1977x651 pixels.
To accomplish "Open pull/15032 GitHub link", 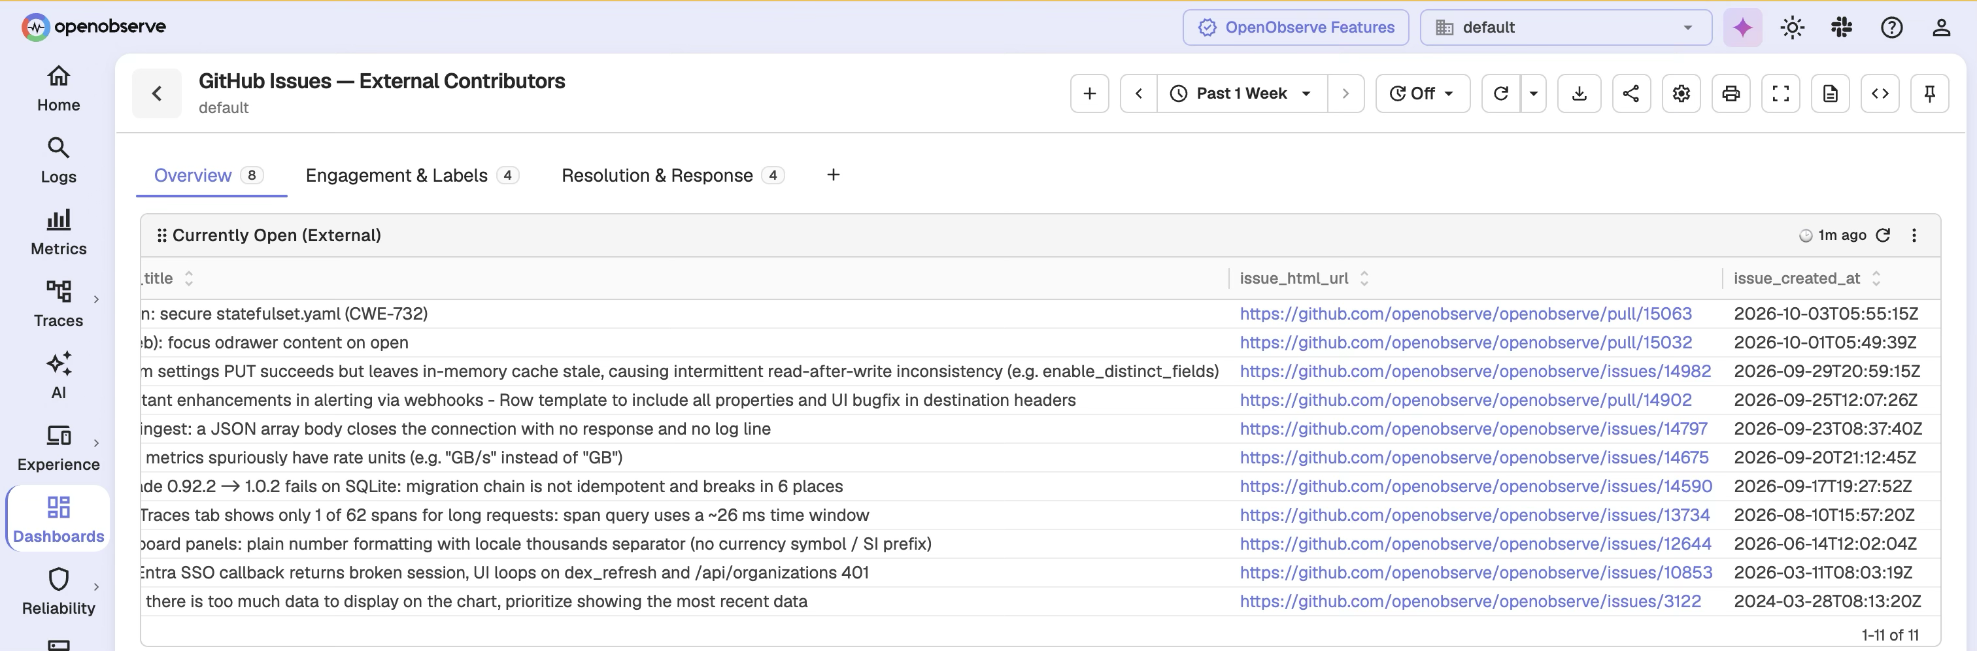I will [x=1466, y=342].
